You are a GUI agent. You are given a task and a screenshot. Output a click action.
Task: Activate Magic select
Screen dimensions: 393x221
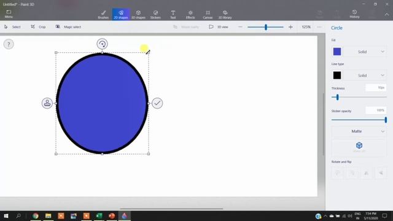pyautogui.click(x=68, y=27)
